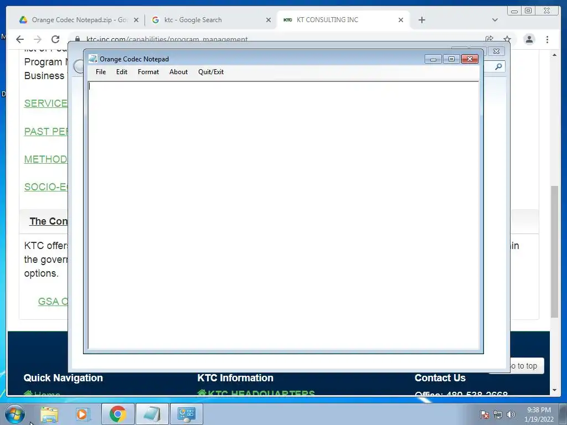Close the Orange Codec Notepad.zip tab
567x425 pixels.
[x=136, y=20]
